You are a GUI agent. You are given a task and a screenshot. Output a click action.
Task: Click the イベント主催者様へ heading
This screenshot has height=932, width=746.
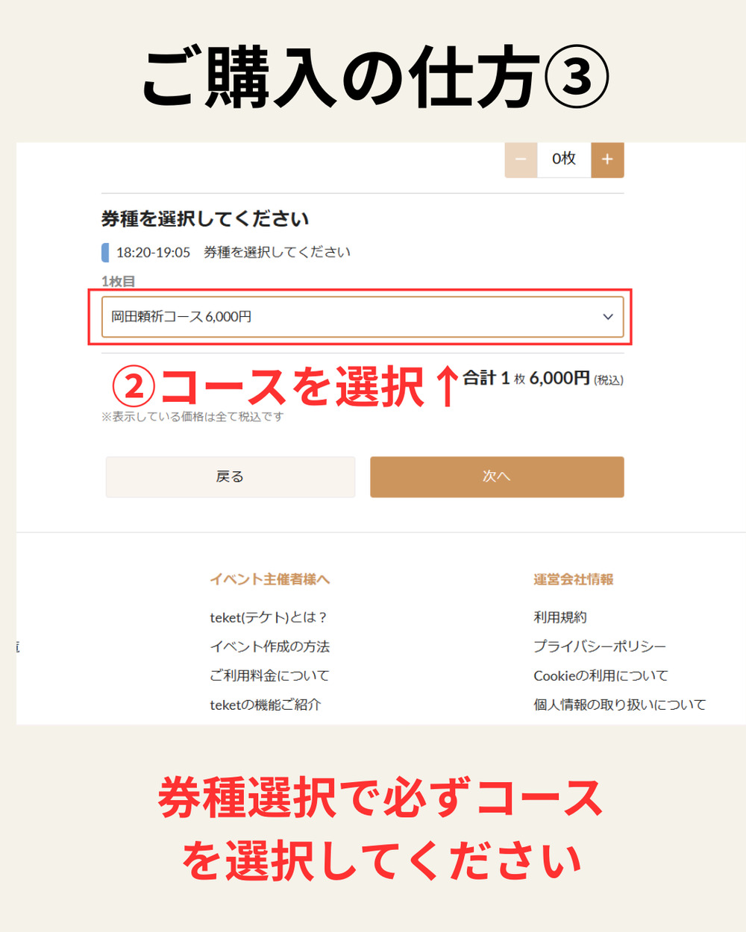click(x=269, y=579)
